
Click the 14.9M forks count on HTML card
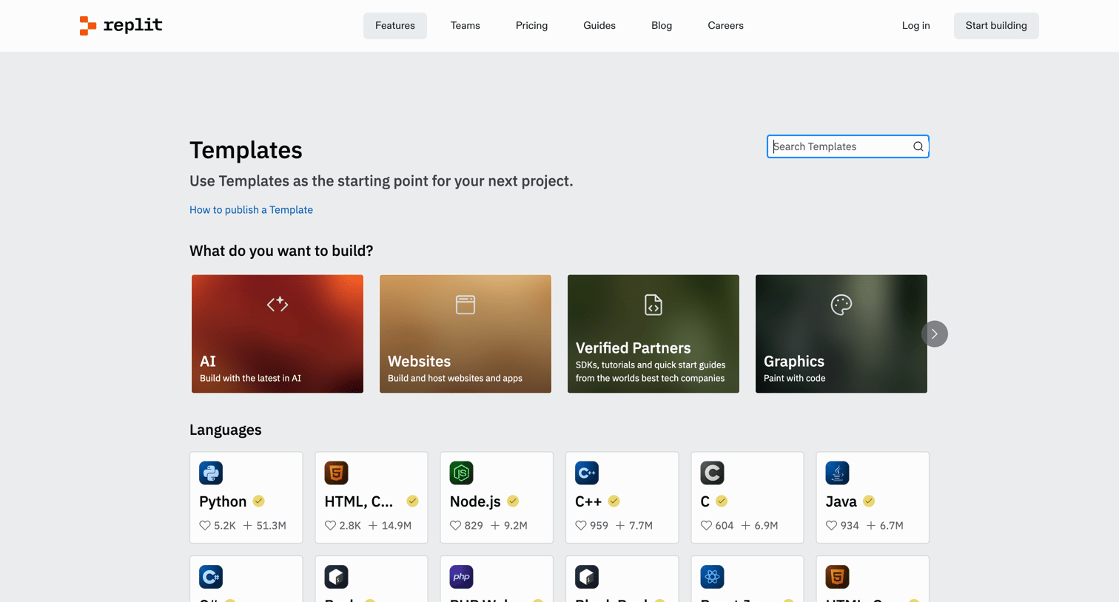click(x=397, y=525)
